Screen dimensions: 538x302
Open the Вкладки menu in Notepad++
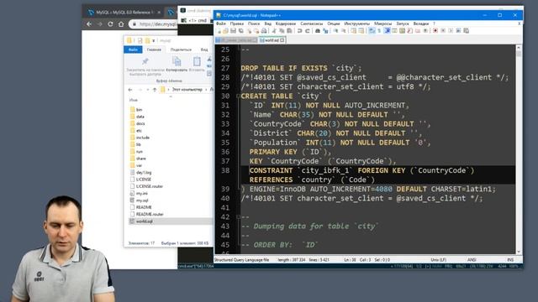421,23
